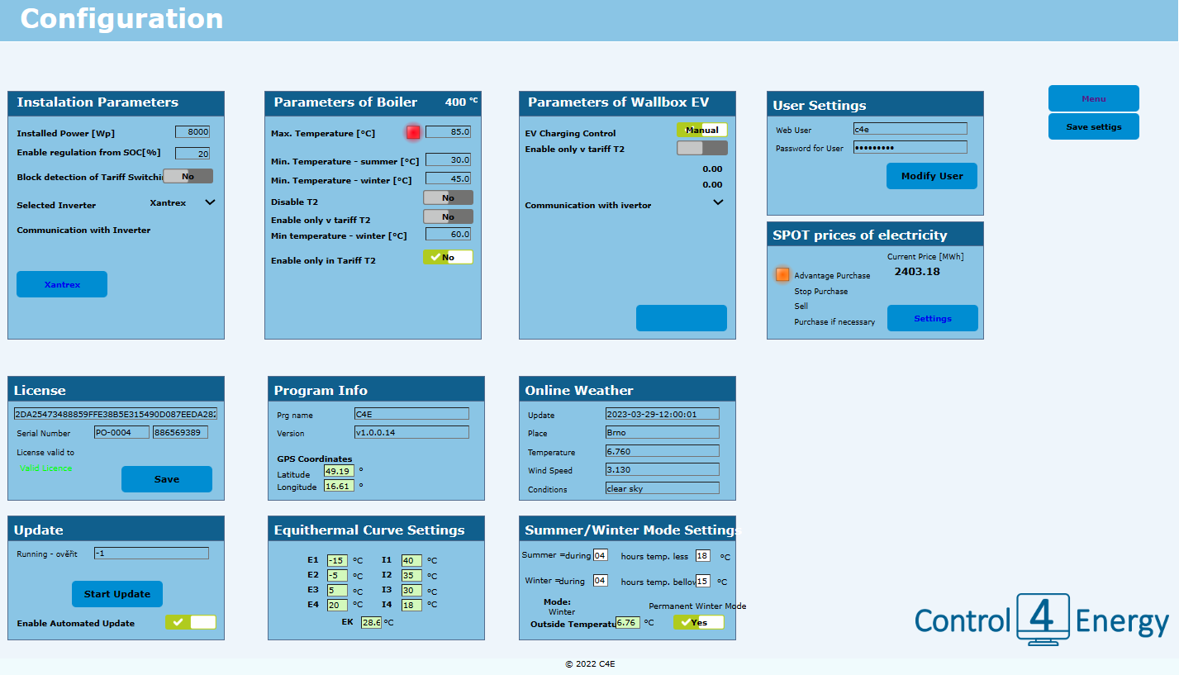Start the software update

[116, 593]
